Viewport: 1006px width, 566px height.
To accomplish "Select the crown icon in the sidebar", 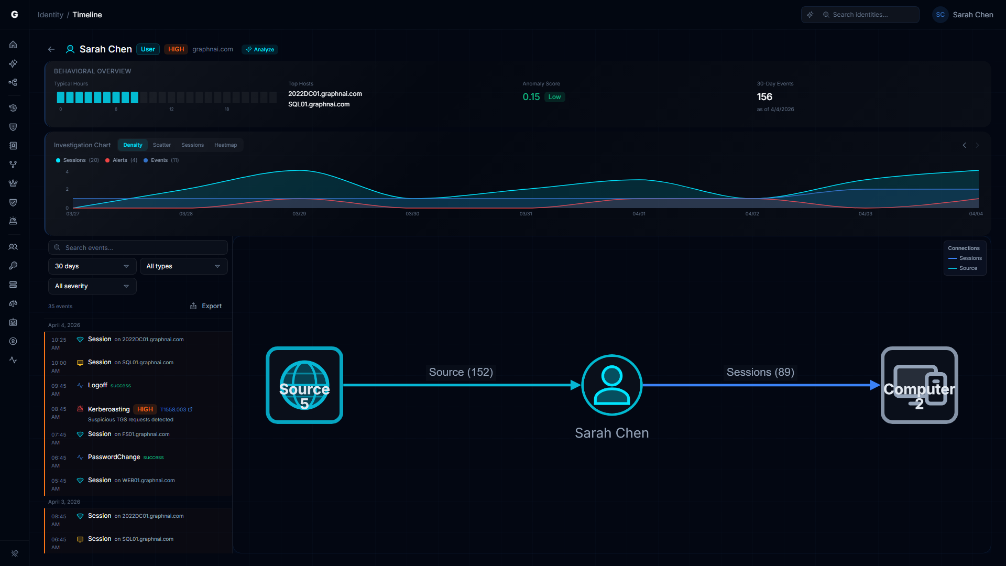I will 13,183.
